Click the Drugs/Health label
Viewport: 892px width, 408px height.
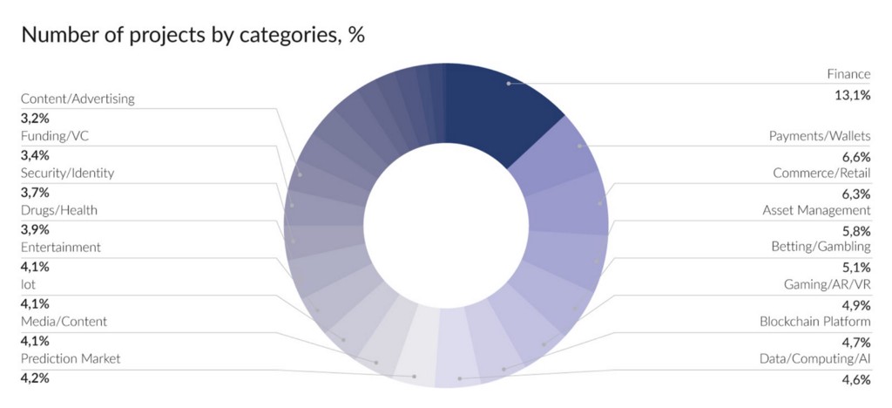click(59, 210)
